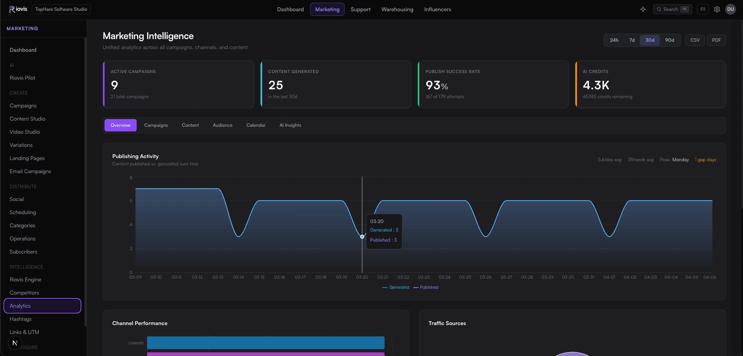This screenshot has height=356, width=743.
Task: Open the AI sparkle assistant icon
Action: click(x=643, y=9)
